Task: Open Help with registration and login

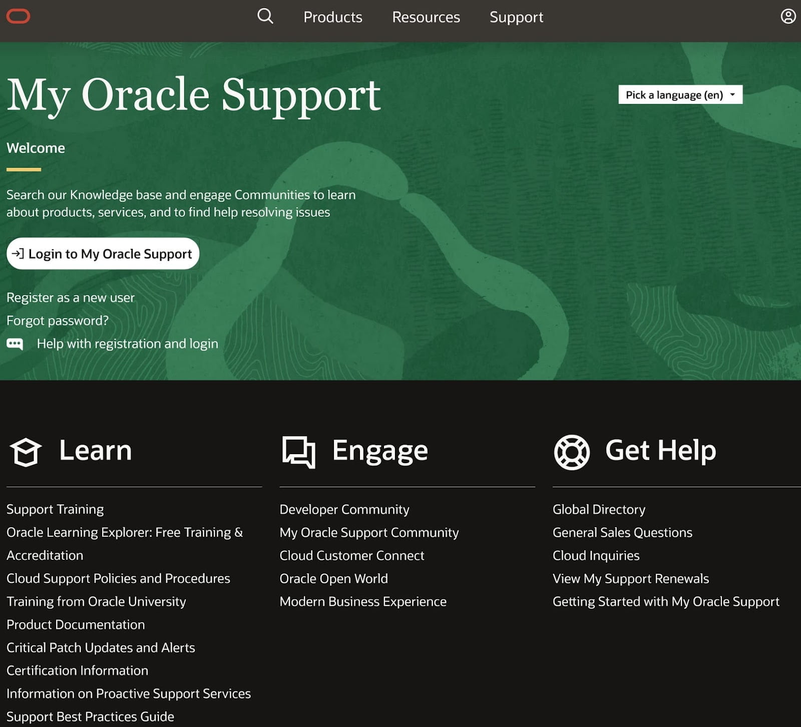Action: click(127, 343)
